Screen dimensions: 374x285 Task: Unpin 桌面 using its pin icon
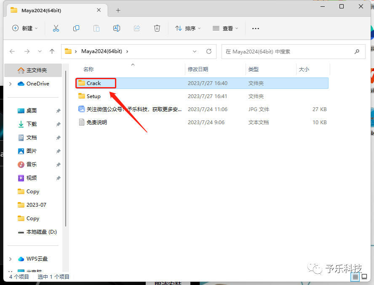[x=58, y=111]
